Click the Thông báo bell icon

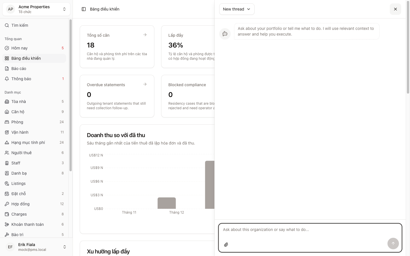point(7,79)
